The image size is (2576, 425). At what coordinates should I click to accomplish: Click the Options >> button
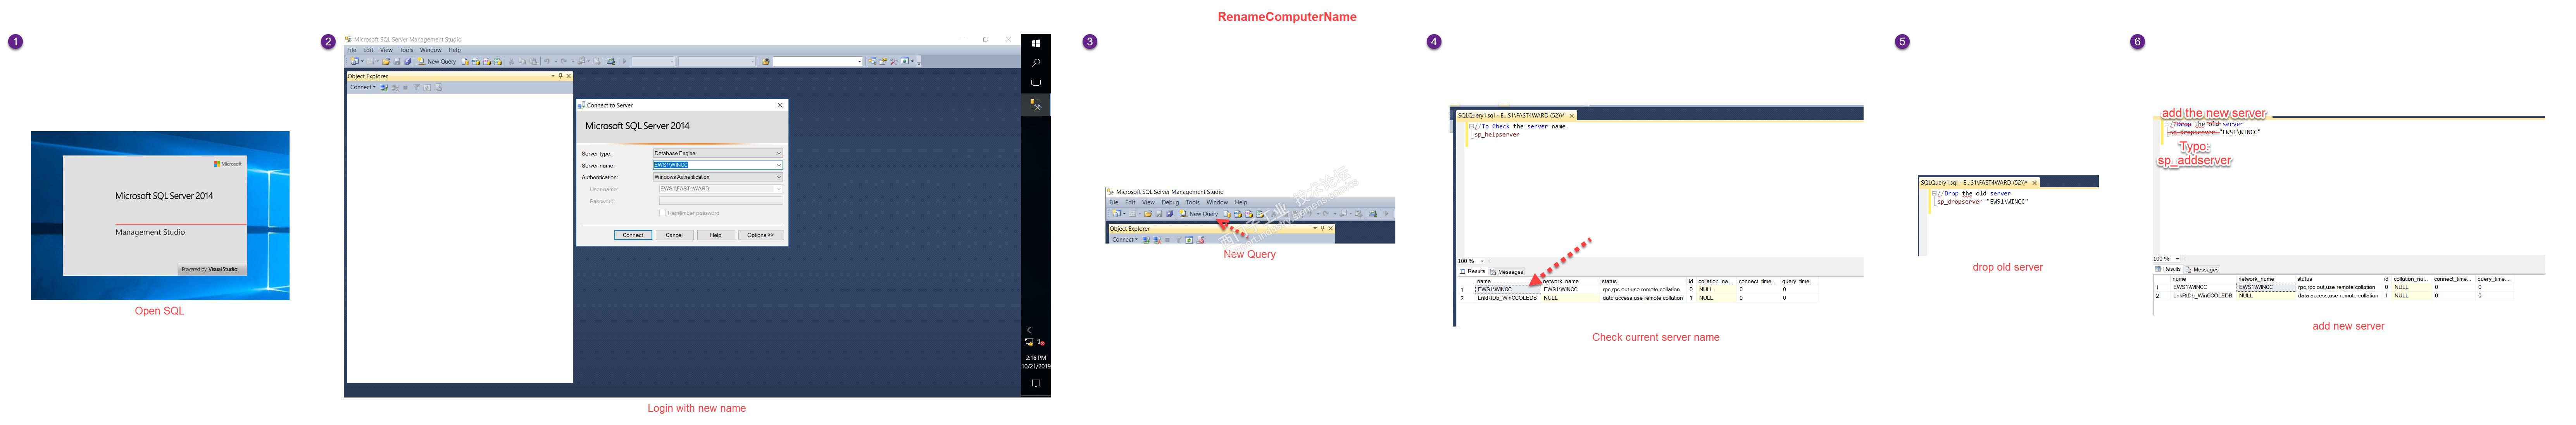point(760,235)
